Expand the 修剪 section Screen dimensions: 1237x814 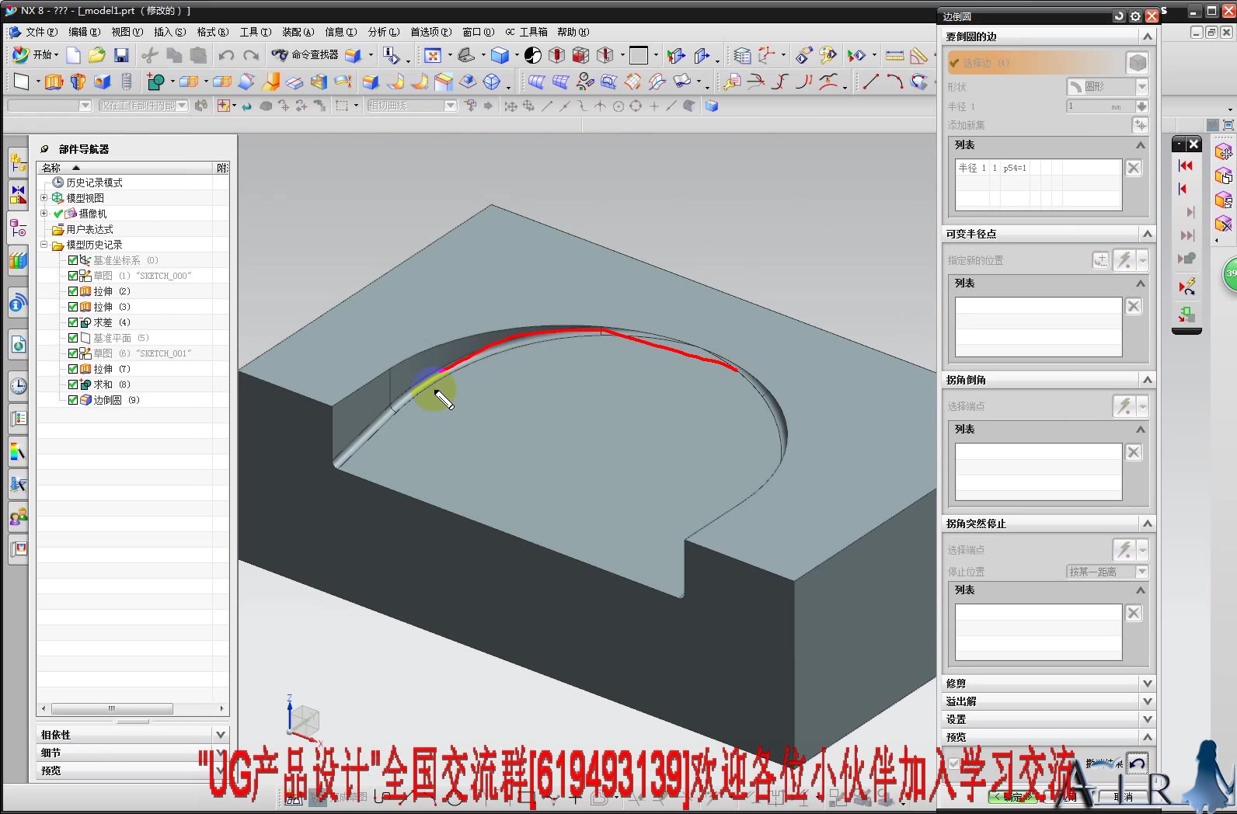[x=1147, y=684]
